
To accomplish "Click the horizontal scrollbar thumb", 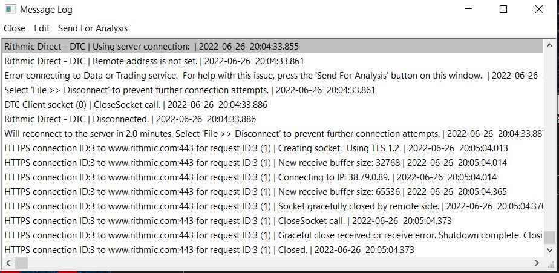I will pyautogui.click(x=21, y=263).
